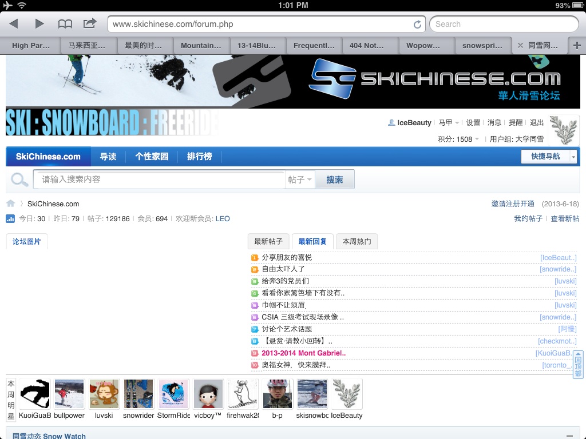
Task: Open the thread 自由太吓人了
Action: pyautogui.click(x=283, y=269)
